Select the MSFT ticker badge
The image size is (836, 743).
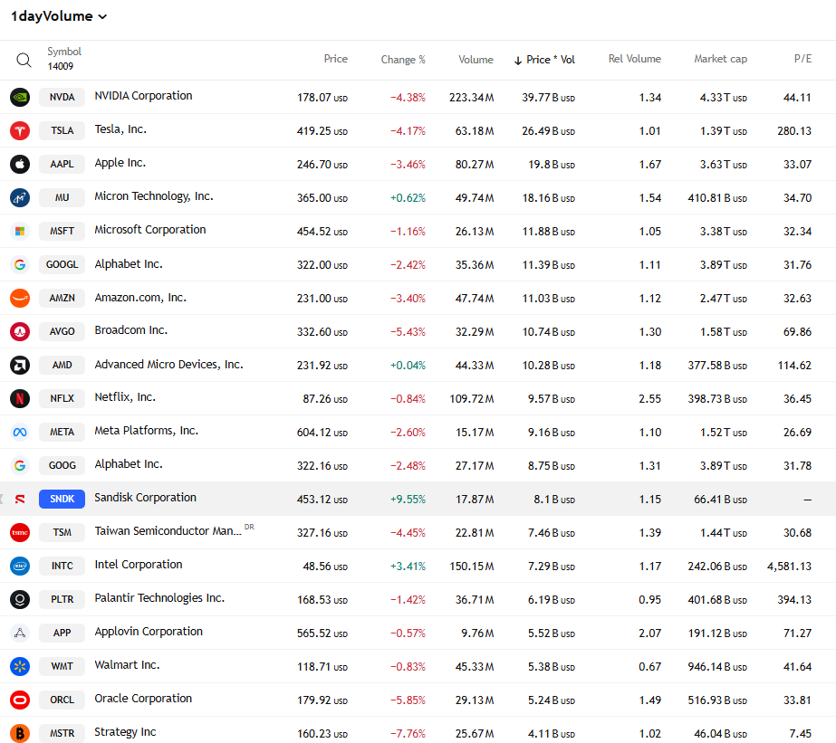click(x=62, y=231)
